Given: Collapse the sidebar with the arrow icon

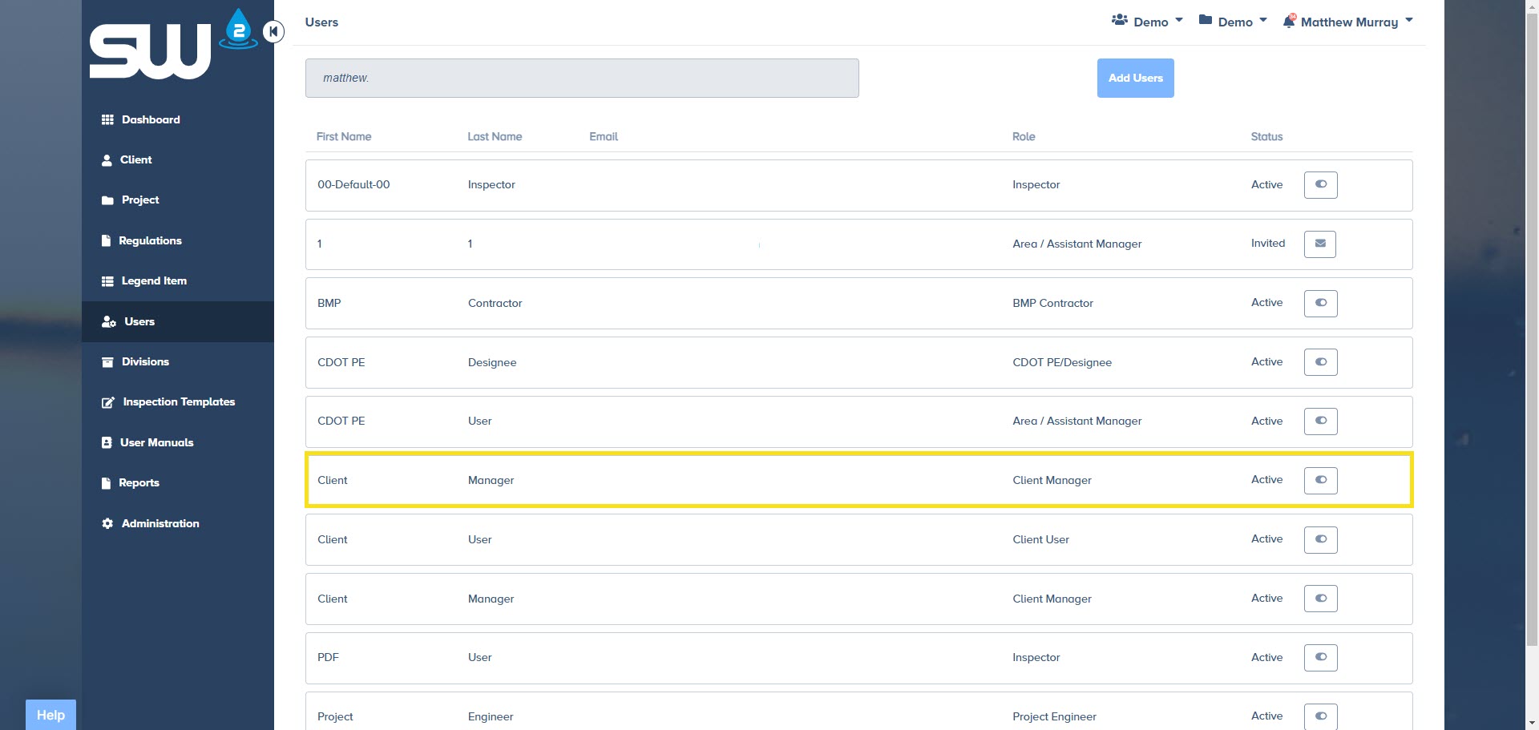Looking at the screenshot, I should click(x=273, y=32).
